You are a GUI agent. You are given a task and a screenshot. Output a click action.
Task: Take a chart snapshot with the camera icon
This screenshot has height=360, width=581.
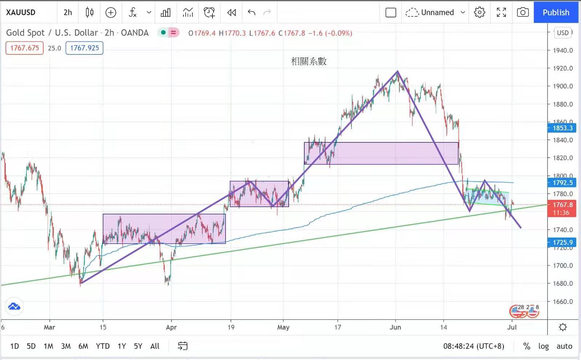click(523, 12)
